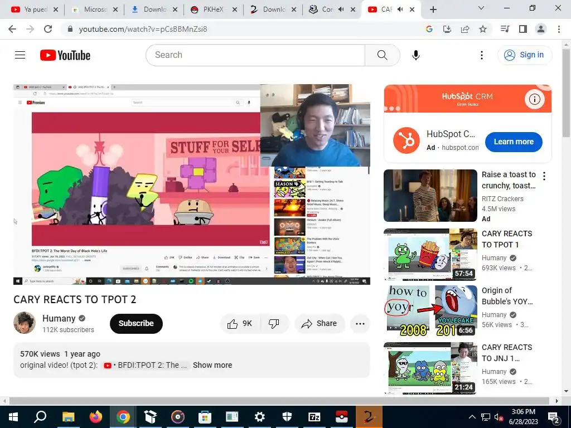Select the address bar URL
The width and height of the screenshot is (571, 428).
coord(143,29)
